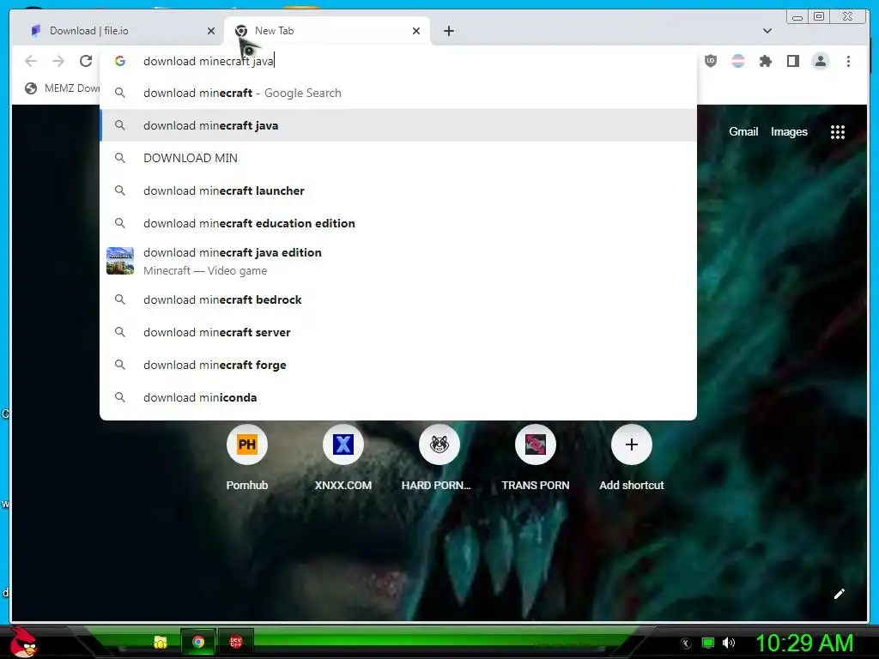Click the 10:29 AM taskbar clock
Screen dimensions: 879x659
(x=804, y=643)
